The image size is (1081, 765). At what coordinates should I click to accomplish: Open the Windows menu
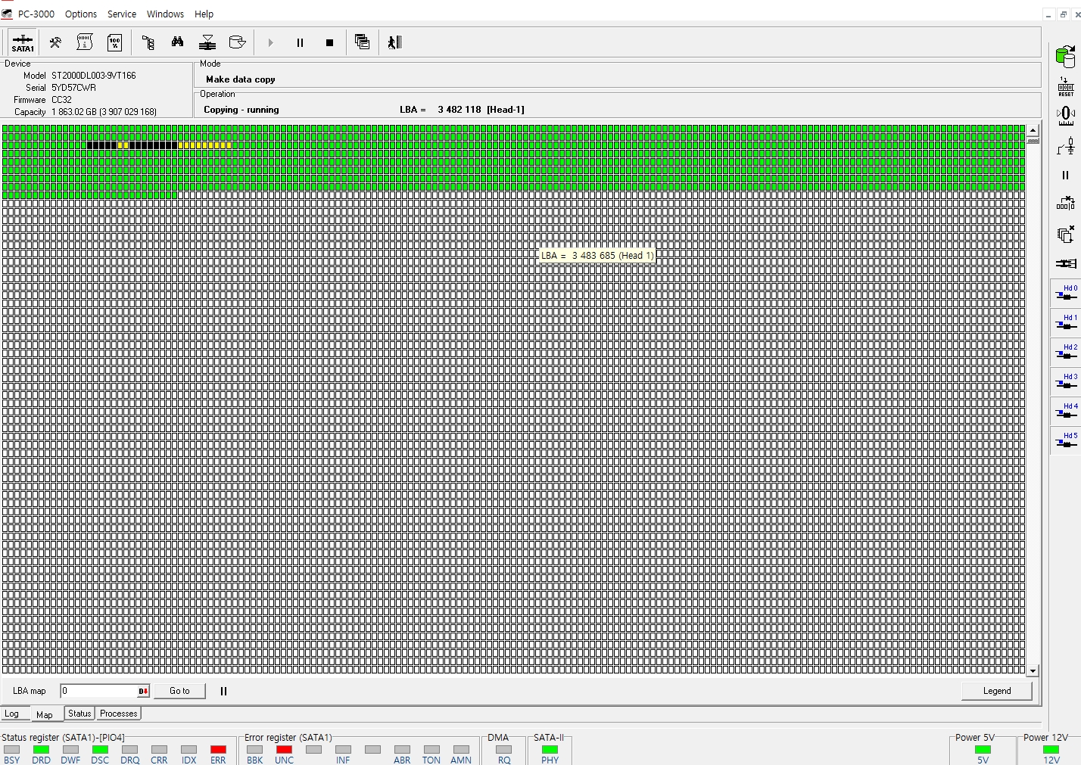pos(165,14)
